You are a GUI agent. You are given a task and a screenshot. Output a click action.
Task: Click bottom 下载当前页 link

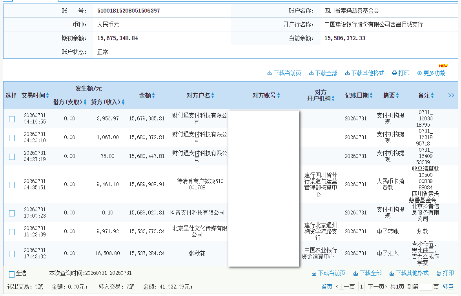329,273
